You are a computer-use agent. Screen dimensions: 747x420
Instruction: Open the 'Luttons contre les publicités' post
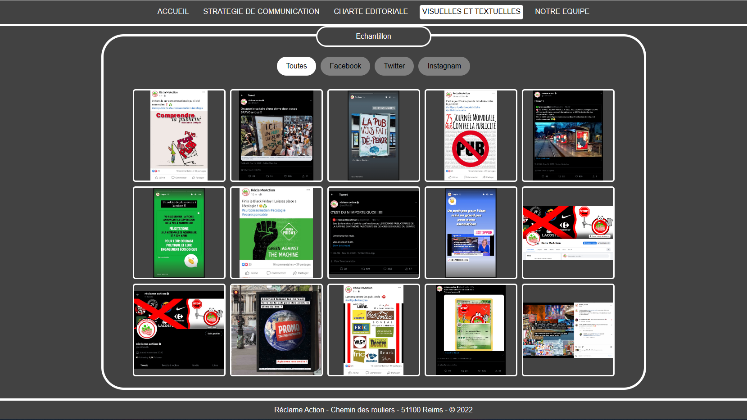(x=373, y=330)
